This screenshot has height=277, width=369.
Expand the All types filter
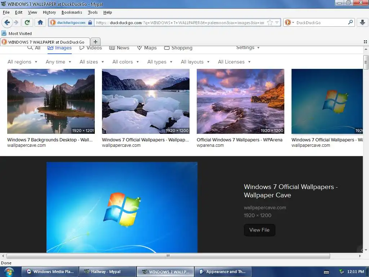click(x=160, y=62)
